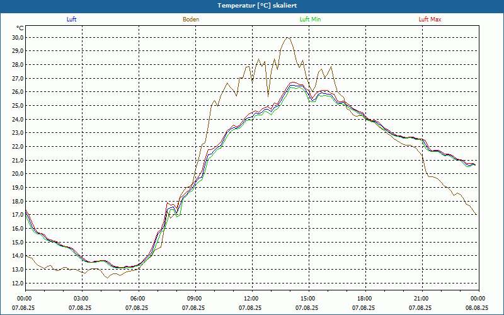This screenshot has height=315, width=504.
Task: Click the '22,0' y-axis value
Action: click(18, 147)
